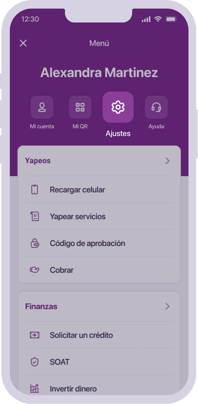
Task: Click the Invertir dinero chart icon
Action: 35,388
